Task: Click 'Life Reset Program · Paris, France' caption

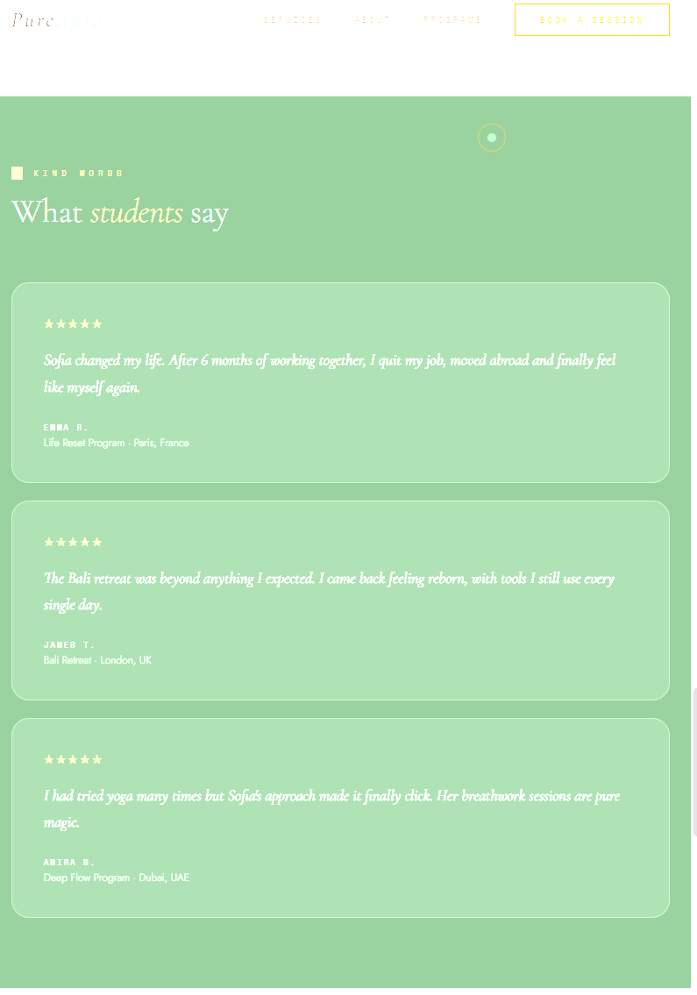Action: click(x=116, y=443)
